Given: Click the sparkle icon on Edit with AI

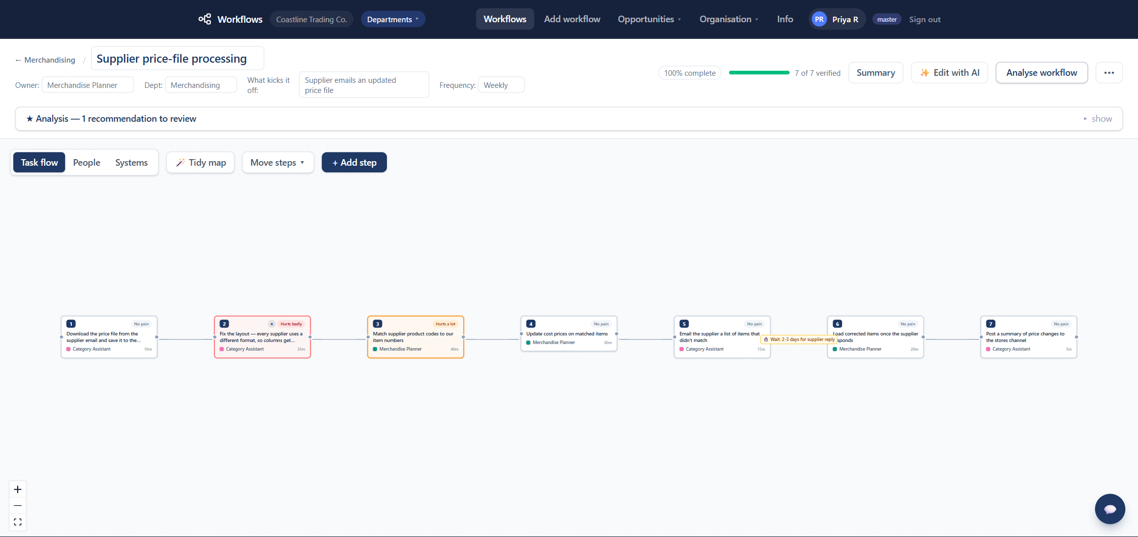Looking at the screenshot, I should 925,73.
